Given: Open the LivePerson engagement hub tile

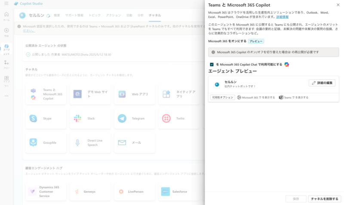Looking at the screenshot, I should point(135,191).
